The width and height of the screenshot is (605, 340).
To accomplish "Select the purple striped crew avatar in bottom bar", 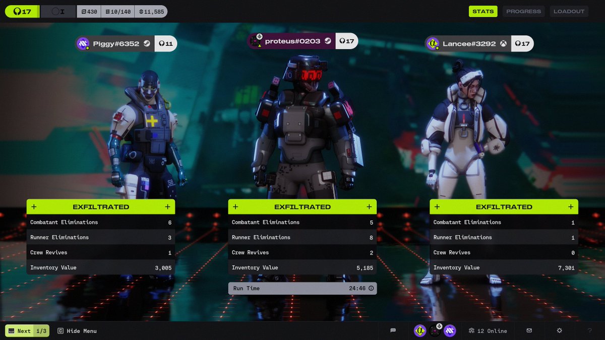I will (450, 330).
